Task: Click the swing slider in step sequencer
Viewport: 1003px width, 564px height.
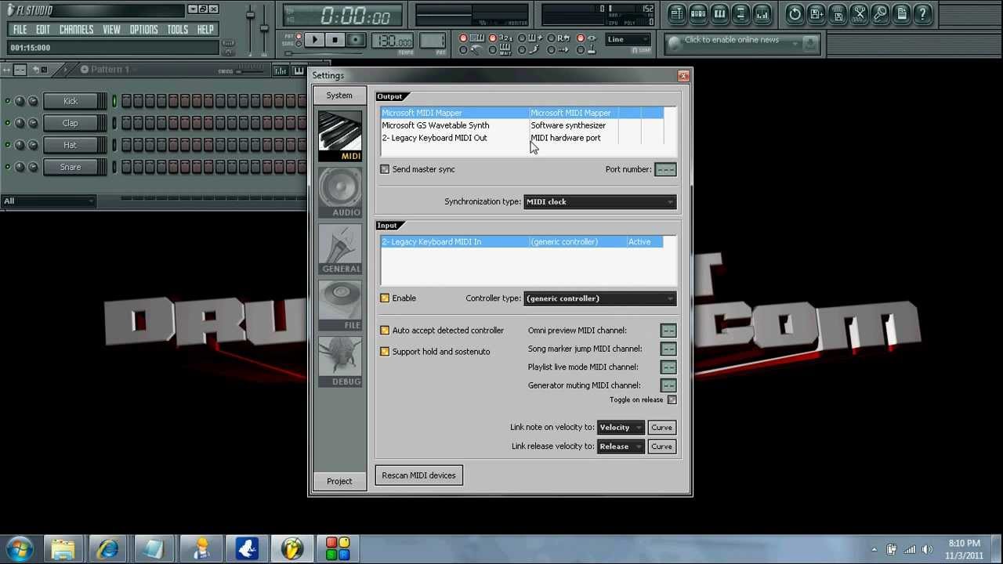Action: [x=251, y=71]
